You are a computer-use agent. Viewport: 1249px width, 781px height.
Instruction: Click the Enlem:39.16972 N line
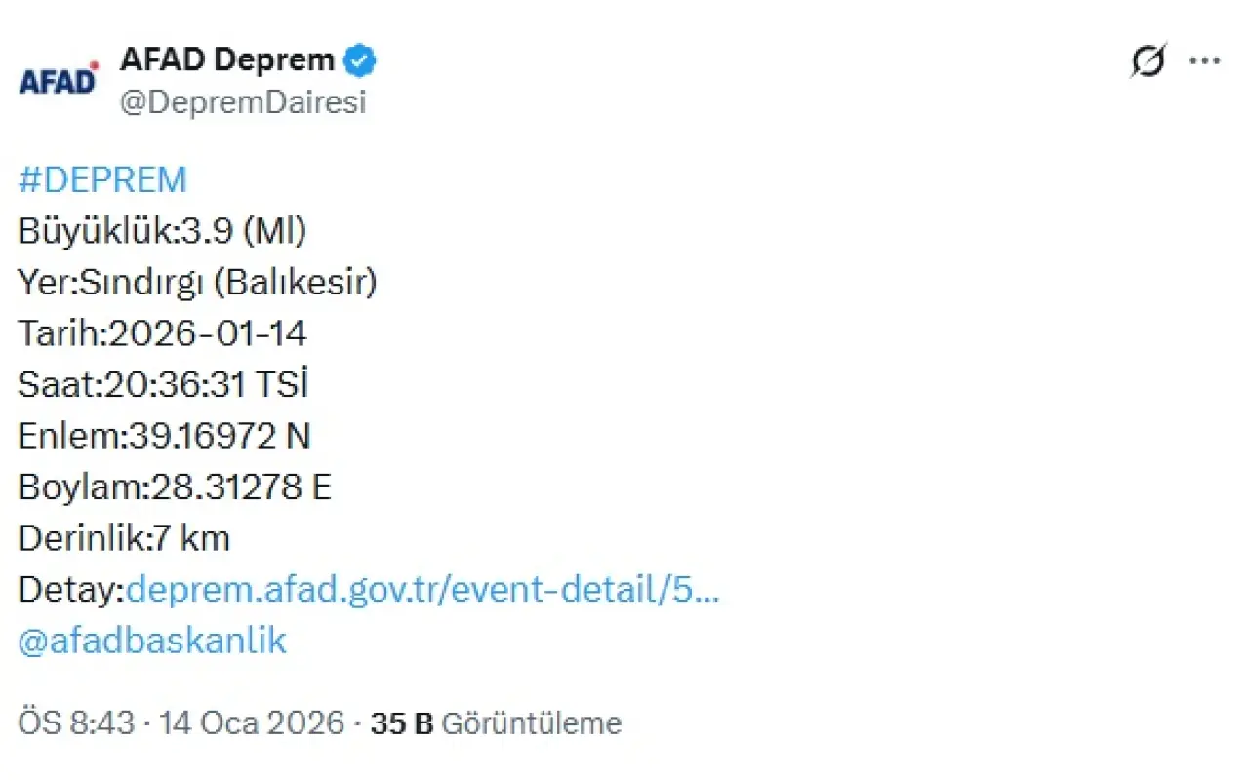(164, 436)
